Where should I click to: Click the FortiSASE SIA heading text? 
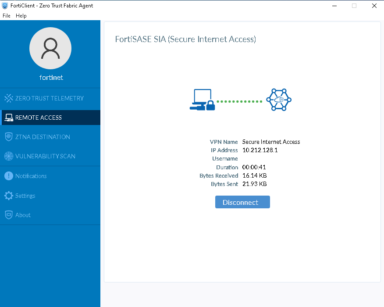click(185, 39)
